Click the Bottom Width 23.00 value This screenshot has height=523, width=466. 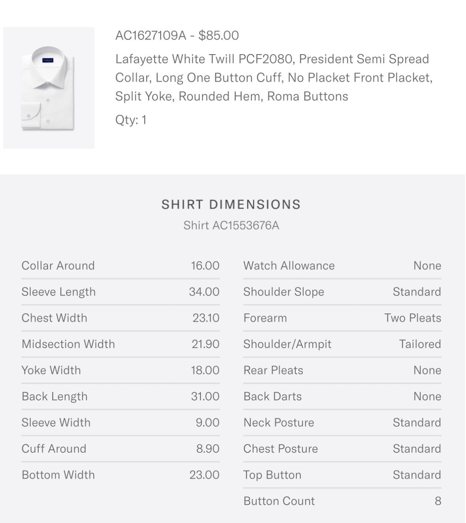pos(204,475)
